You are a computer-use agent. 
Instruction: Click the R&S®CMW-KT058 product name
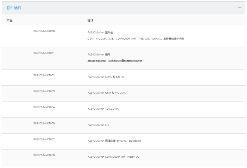point(44,155)
